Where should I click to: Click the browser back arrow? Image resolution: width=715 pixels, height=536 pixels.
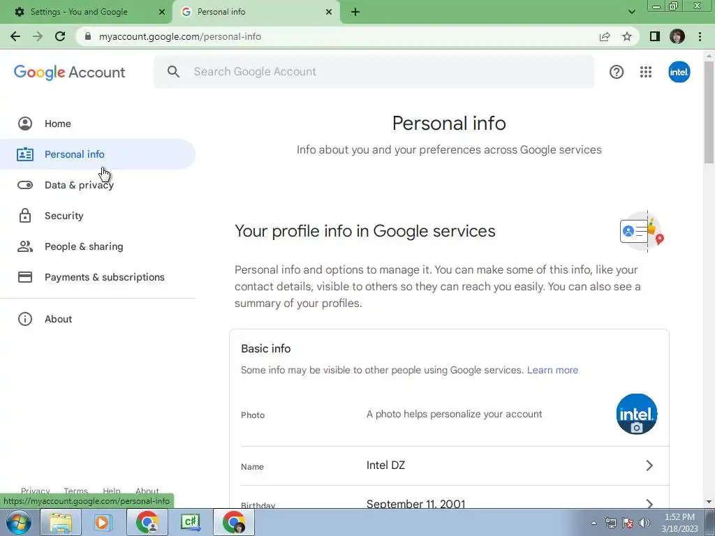pos(15,36)
